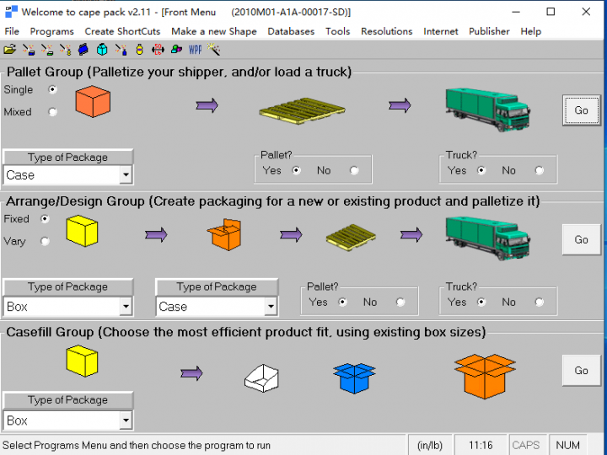Open the Databases menu

291,31
